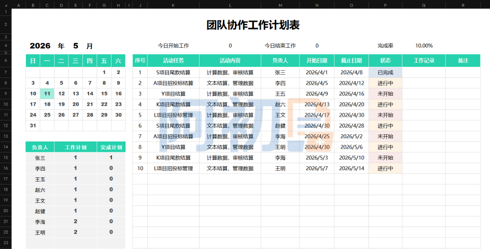Select column K header
The height and width of the screenshot is (249, 490).
(173, 5)
